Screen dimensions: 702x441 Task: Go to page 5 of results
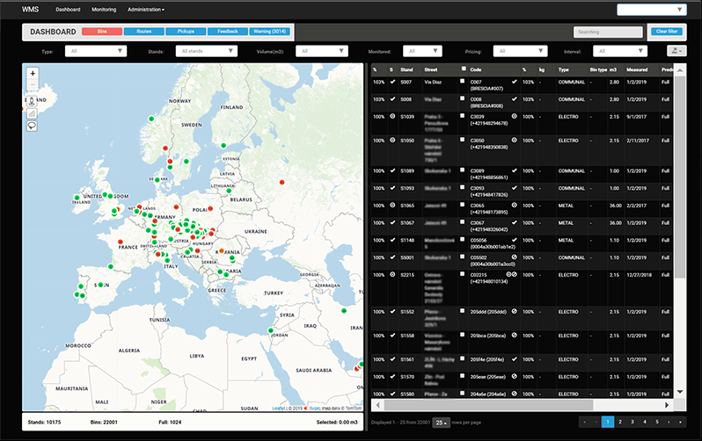(657, 422)
